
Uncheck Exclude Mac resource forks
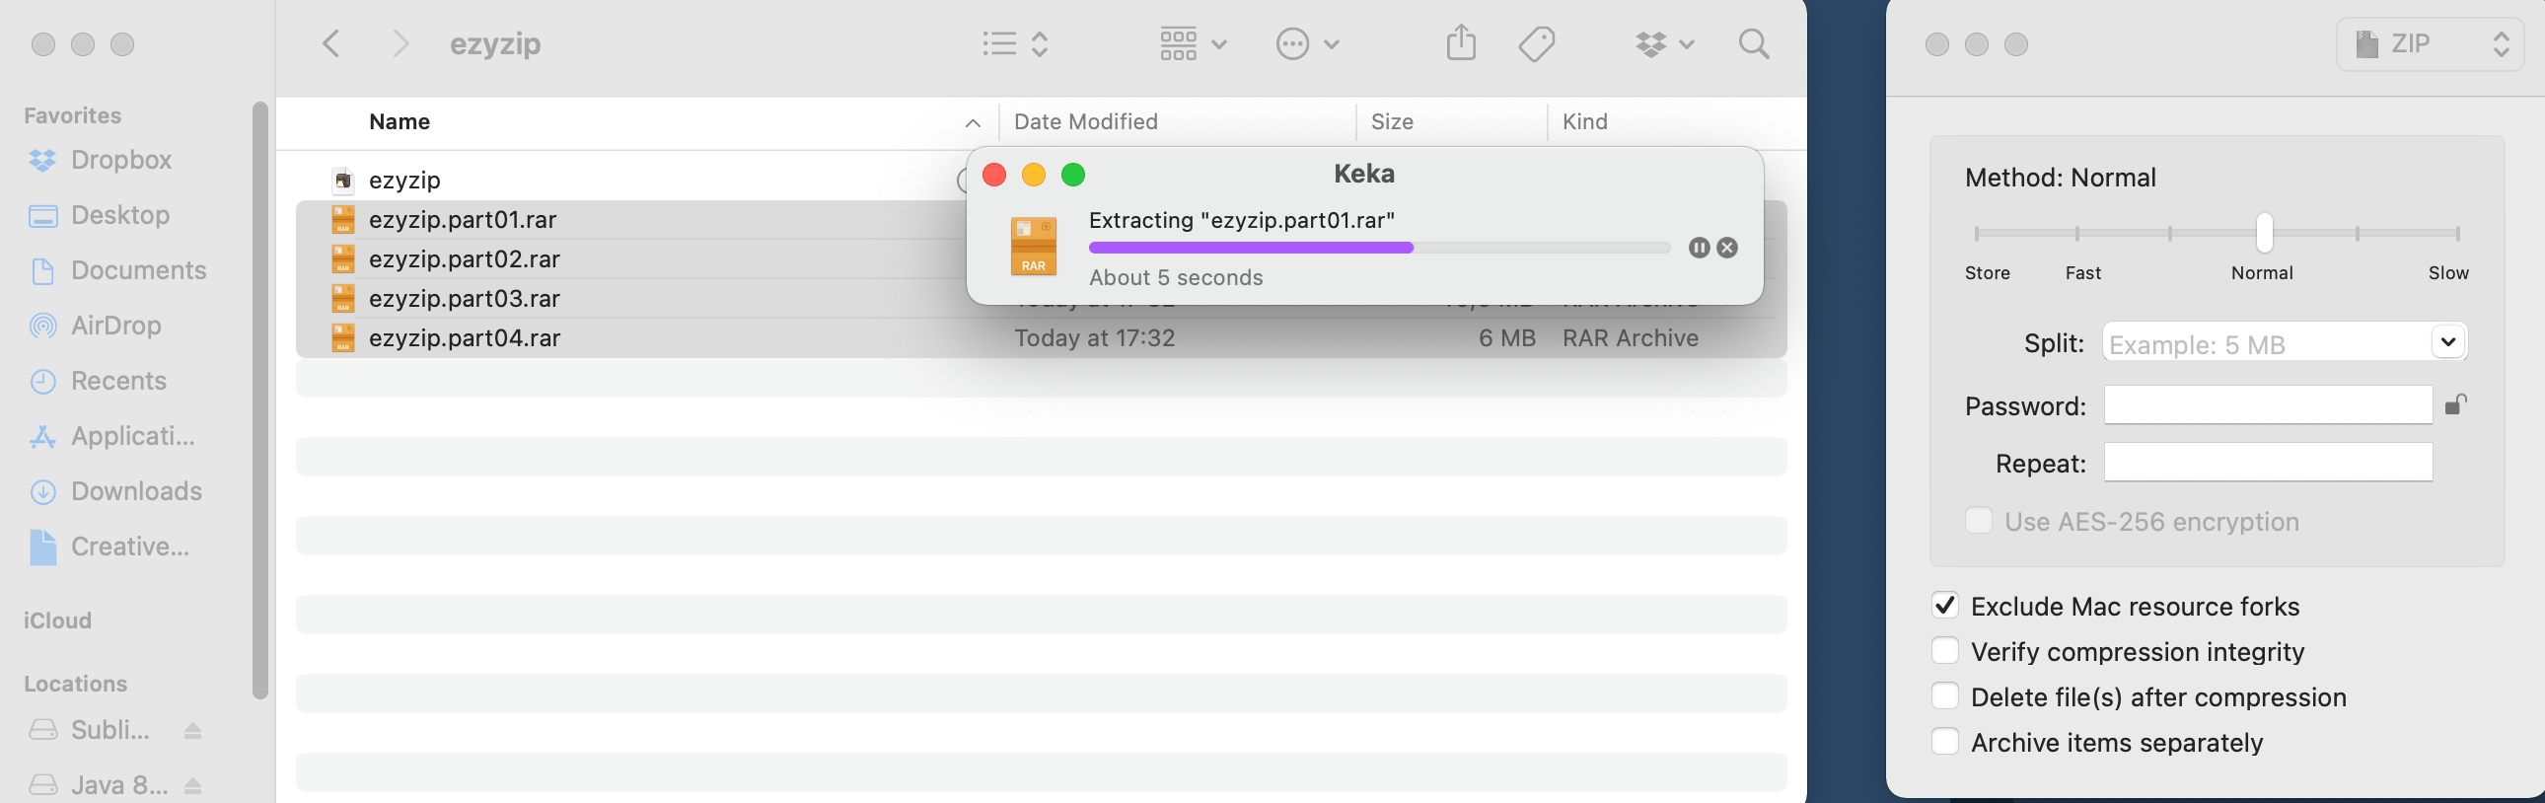pos(1944,606)
